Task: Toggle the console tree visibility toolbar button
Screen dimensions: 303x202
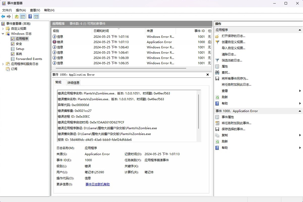Action: [x=22, y=16]
